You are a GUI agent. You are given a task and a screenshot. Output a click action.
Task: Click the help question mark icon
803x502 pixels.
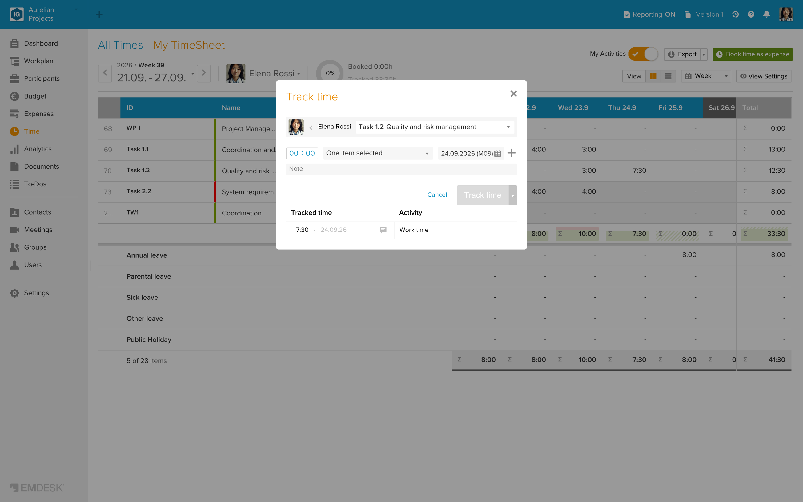(751, 14)
